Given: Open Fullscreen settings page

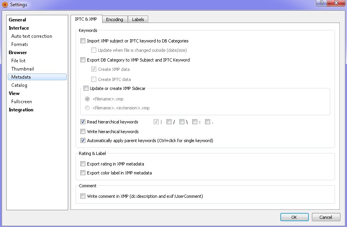Looking at the screenshot, I should (x=21, y=102).
